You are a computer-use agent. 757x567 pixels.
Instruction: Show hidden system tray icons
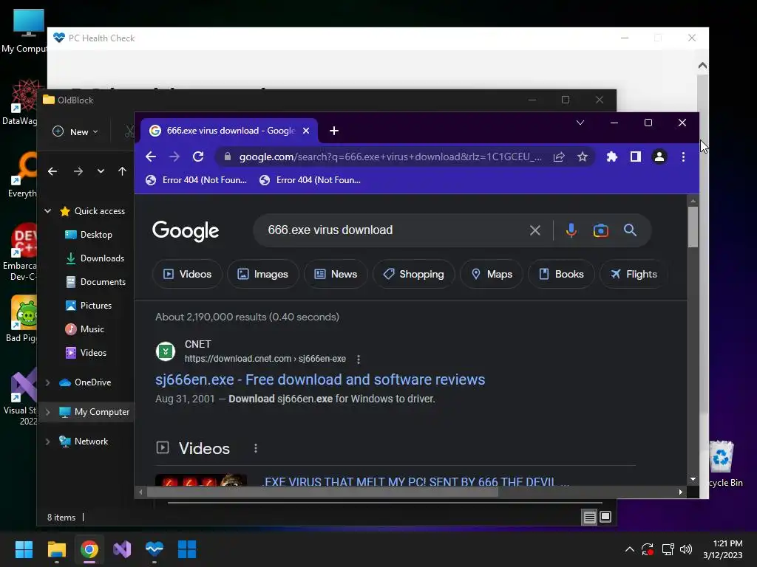(630, 549)
